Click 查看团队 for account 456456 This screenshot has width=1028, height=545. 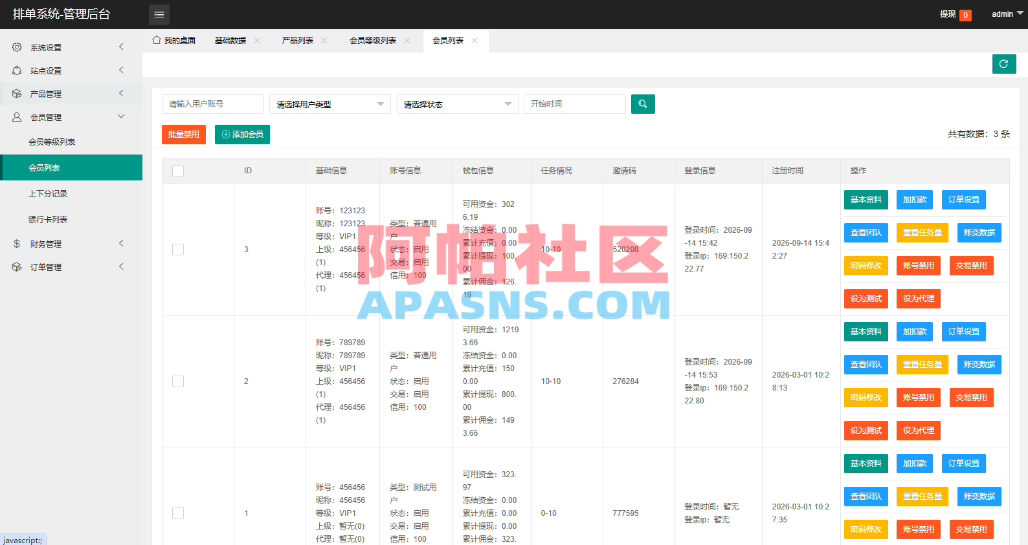866,497
